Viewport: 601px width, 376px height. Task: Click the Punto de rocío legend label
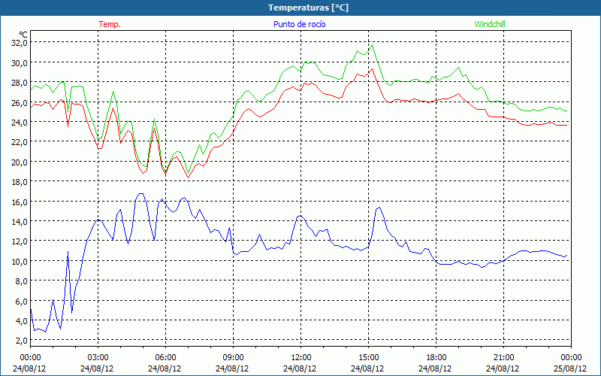click(299, 24)
